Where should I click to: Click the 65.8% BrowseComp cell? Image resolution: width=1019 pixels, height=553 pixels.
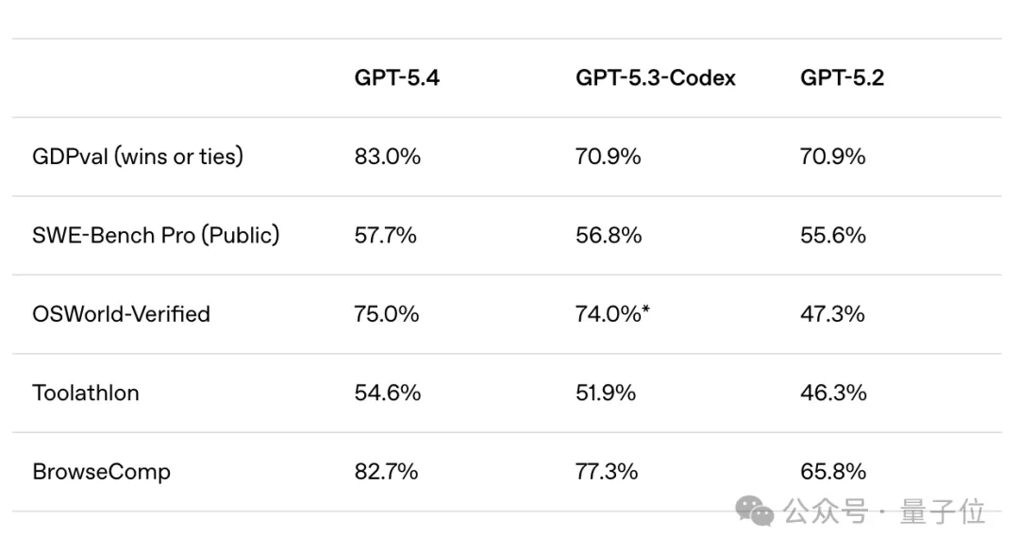click(x=833, y=471)
